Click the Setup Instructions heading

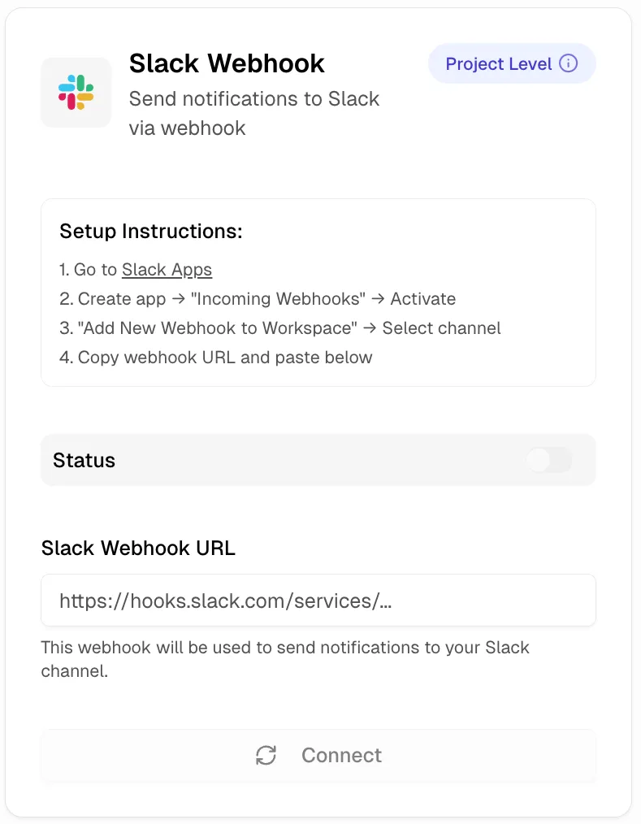[151, 231]
